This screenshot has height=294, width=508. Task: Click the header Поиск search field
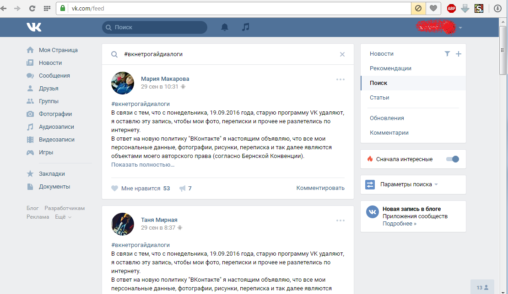pyautogui.click(x=155, y=27)
